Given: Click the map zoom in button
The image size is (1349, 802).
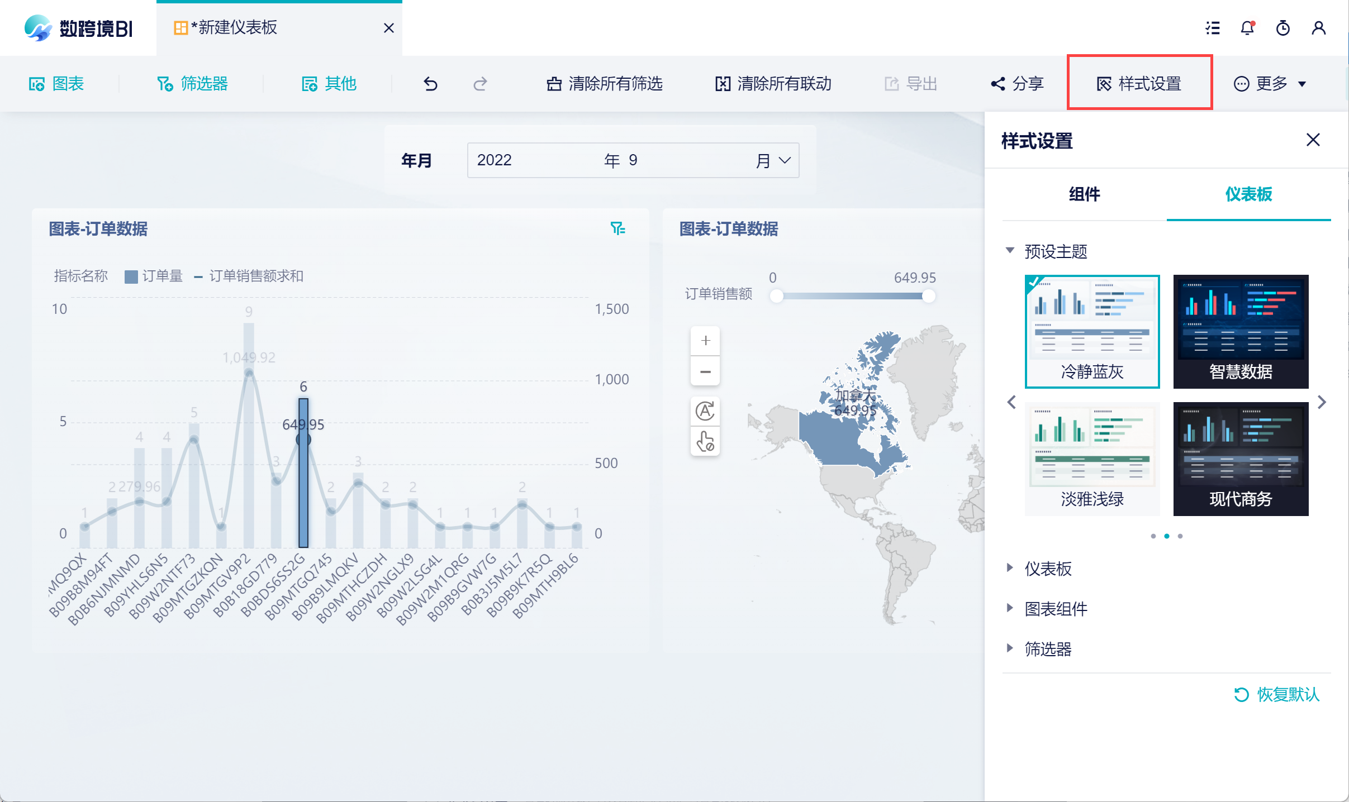Looking at the screenshot, I should point(705,341).
